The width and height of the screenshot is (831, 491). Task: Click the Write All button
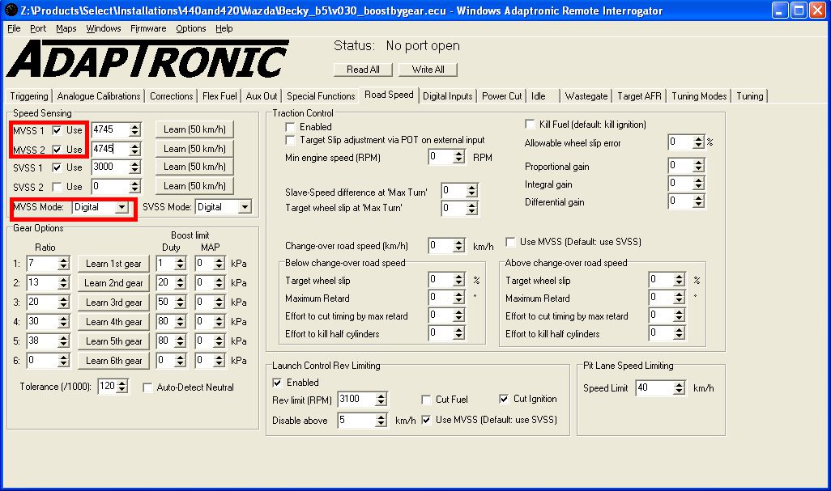click(x=428, y=70)
